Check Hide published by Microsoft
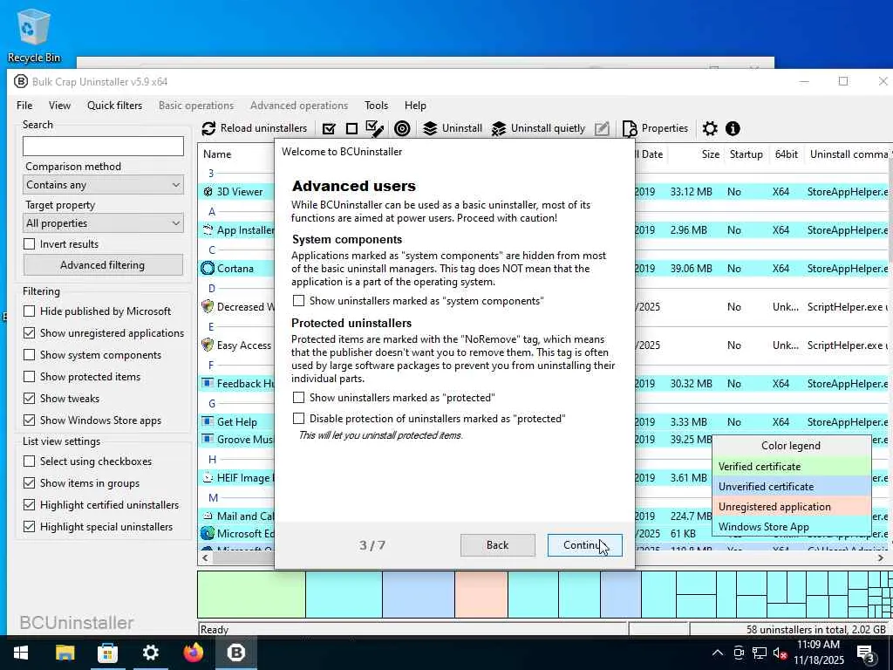 [29, 311]
